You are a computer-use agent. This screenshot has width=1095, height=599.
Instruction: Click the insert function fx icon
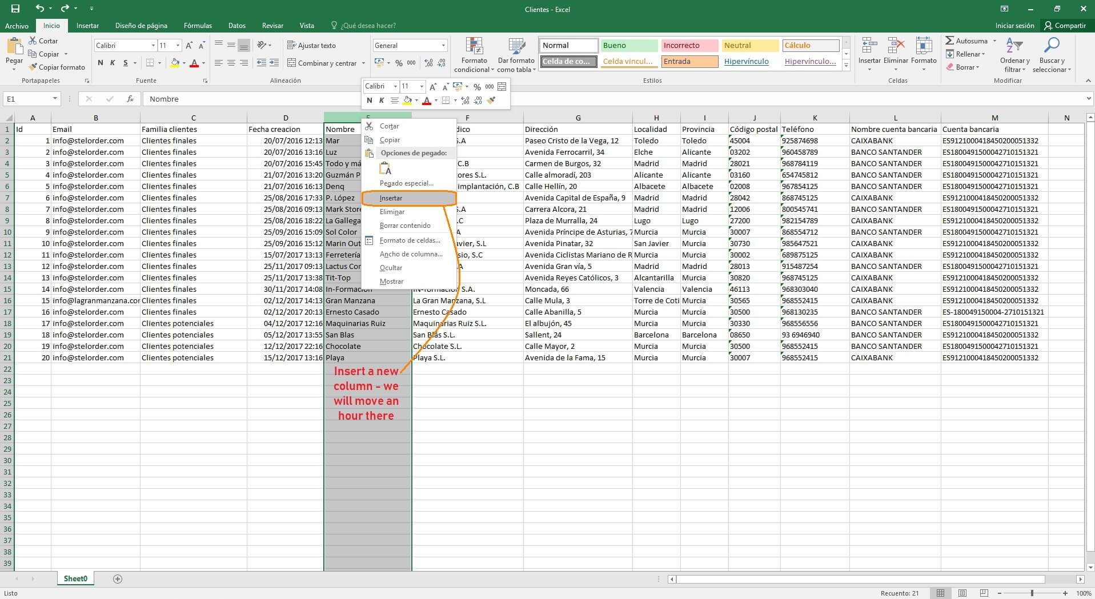pos(130,99)
